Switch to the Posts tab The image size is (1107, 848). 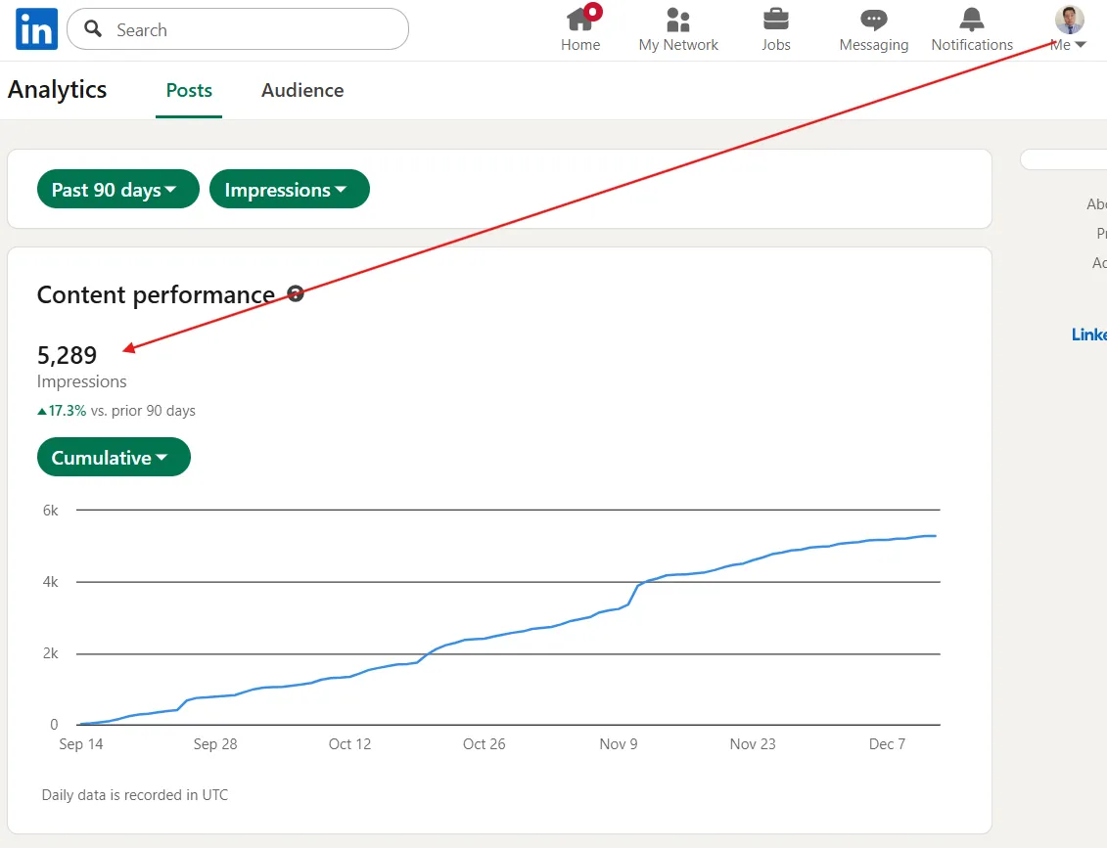(x=189, y=90)
